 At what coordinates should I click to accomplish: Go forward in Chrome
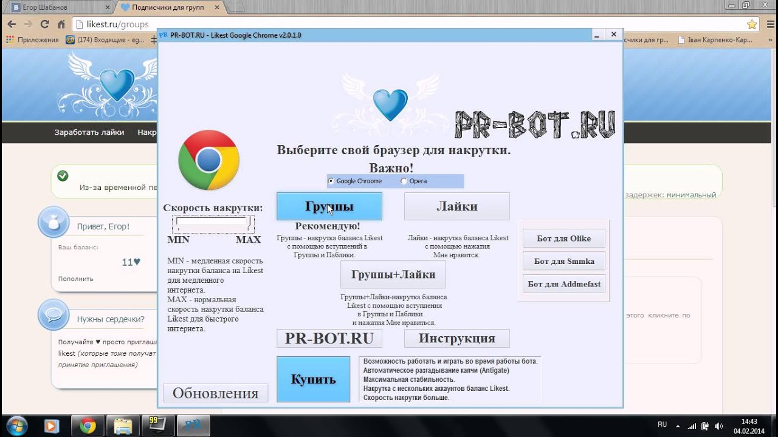[x=28, y=24]
